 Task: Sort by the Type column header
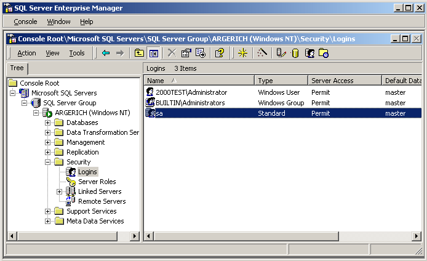click(x=281, y=81)
